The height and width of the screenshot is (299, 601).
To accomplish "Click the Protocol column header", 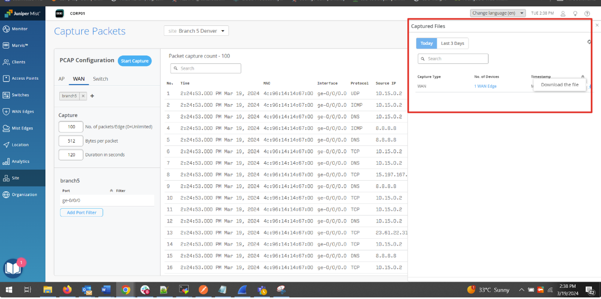I will pos(360,83).
